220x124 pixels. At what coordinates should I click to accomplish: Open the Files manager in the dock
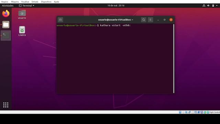coord(6,24)
